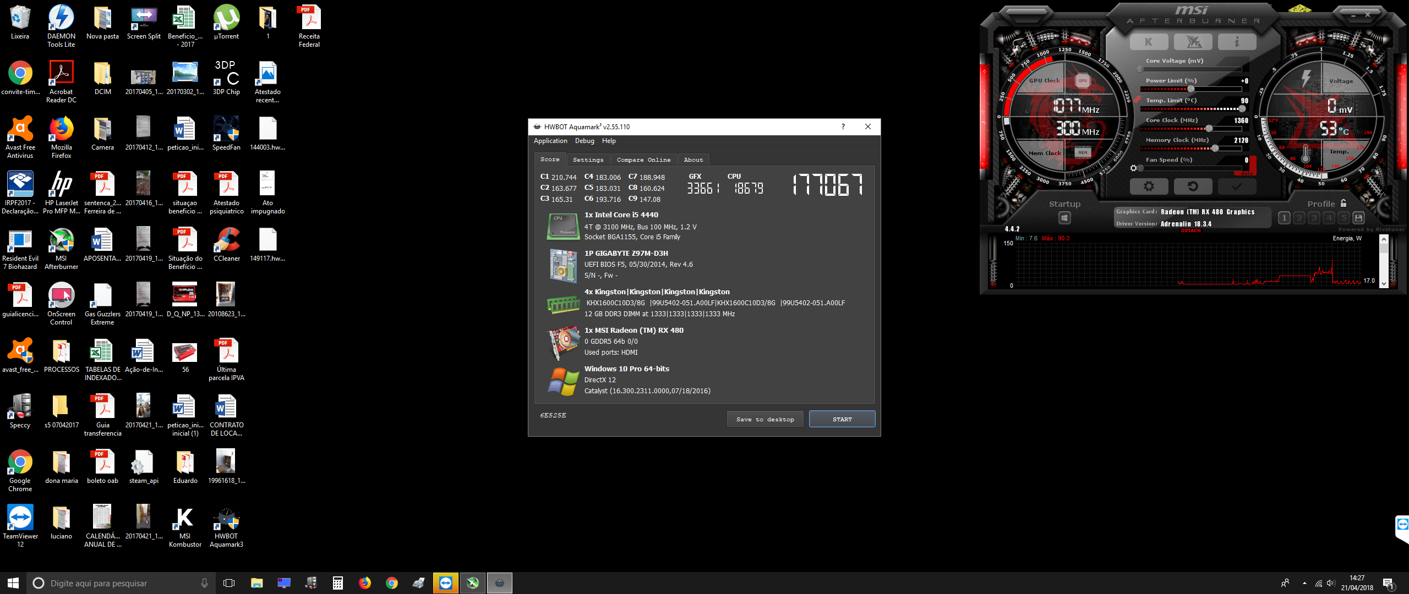Open Afterburner settings gear button

1149,186
